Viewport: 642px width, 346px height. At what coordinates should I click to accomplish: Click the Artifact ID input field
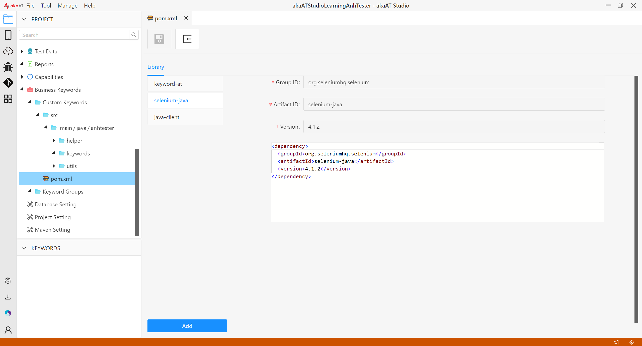[x=454, y=104]
